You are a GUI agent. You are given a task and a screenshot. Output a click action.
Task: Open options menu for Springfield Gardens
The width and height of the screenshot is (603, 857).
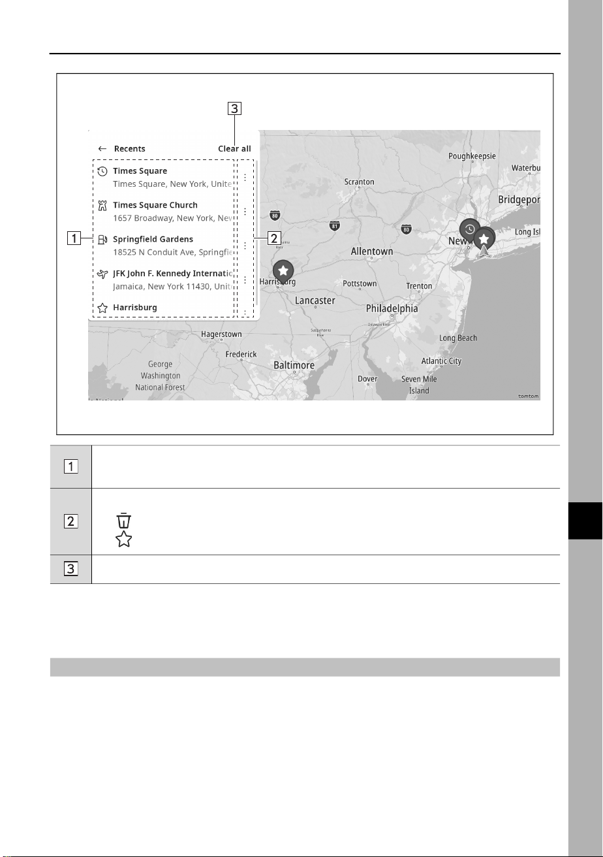(245, 245)
